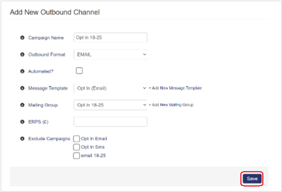This screenshot has height=192, width=282.
Task: Click info icon beside Mailing Group
Action: [22, 105]
